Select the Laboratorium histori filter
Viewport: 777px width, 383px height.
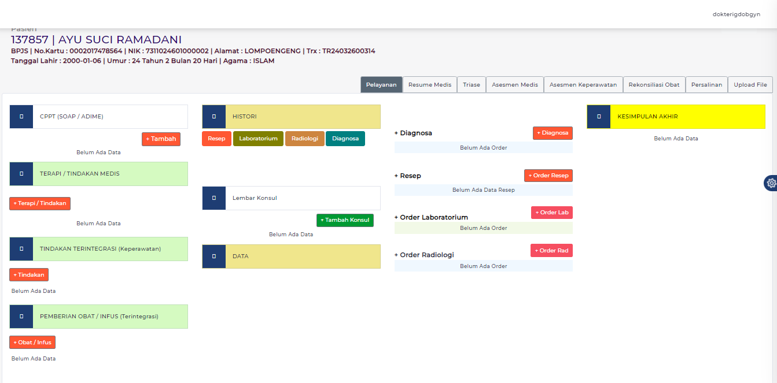coord(258,139)
